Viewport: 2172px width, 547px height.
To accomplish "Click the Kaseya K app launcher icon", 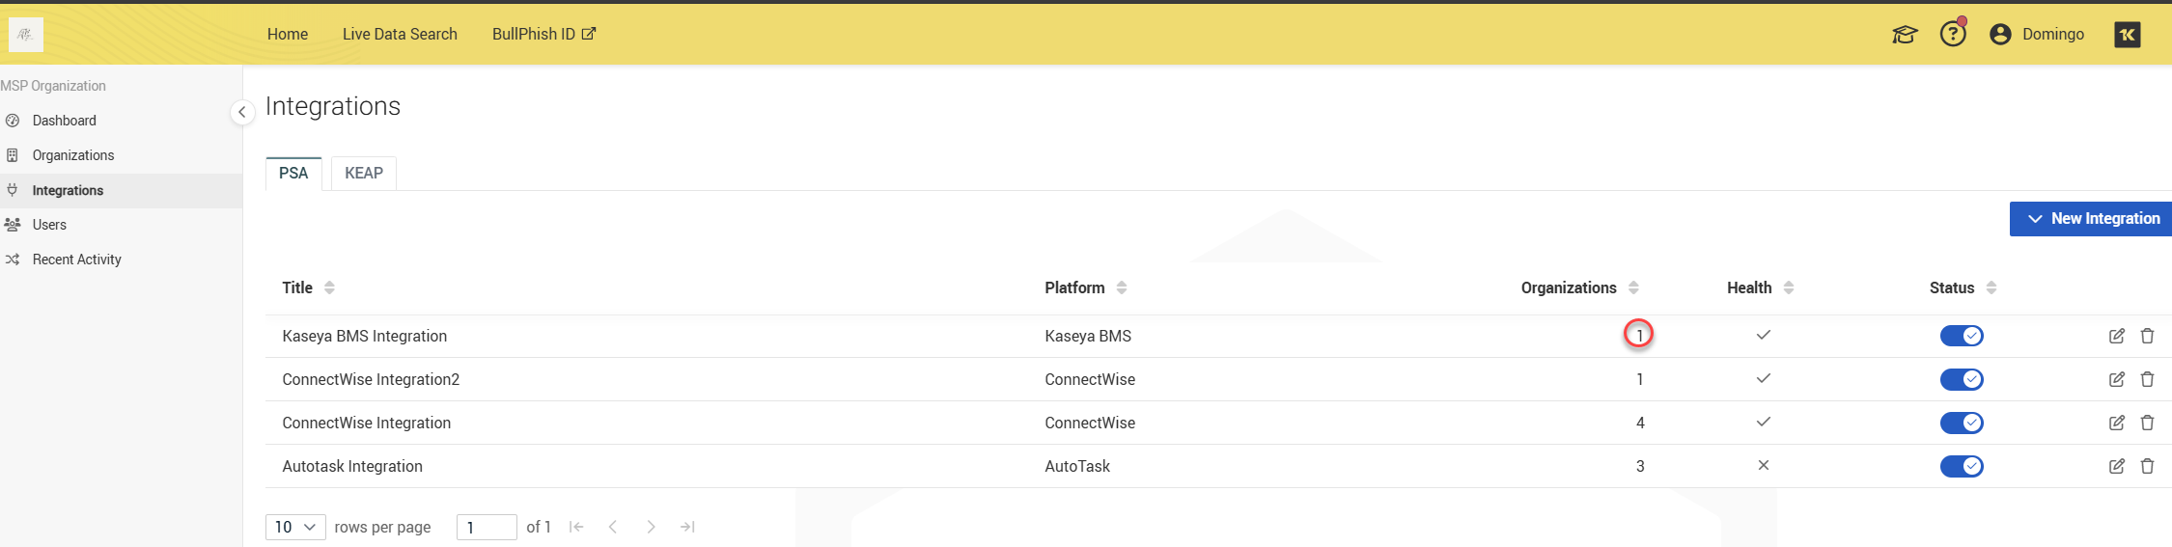I will point(2128,35).
